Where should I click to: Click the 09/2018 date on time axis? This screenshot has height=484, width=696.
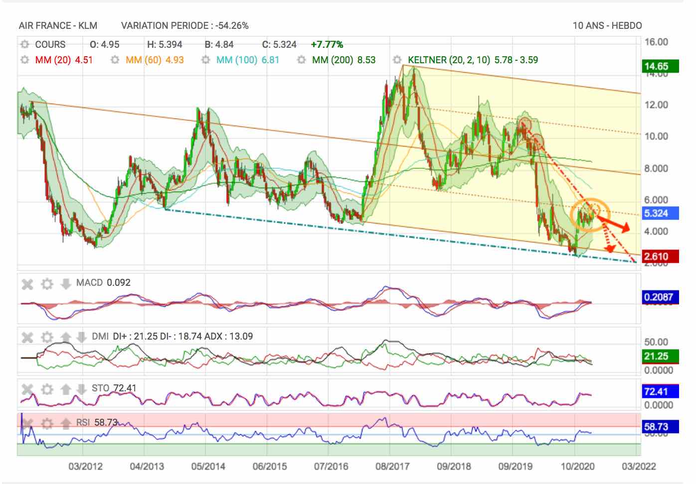[x=454, y=467]
